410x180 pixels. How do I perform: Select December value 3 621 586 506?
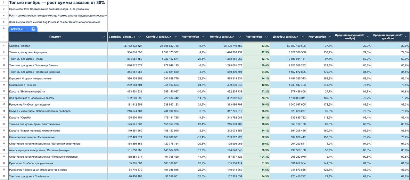[289, 52]
